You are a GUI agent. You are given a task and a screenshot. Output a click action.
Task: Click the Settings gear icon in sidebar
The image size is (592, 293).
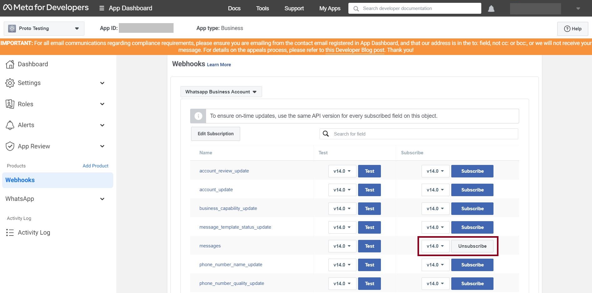pos(10,83)
